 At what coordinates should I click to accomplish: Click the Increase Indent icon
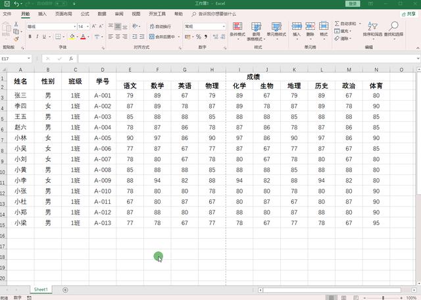(142, 37)
